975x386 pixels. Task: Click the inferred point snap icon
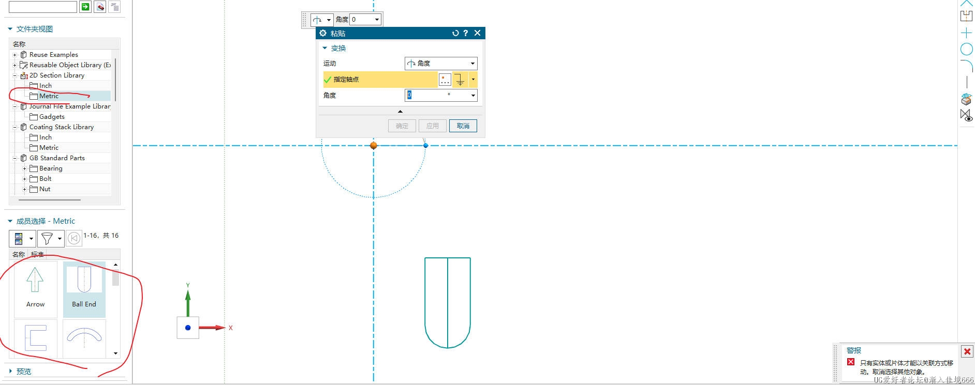click(460, 80)
